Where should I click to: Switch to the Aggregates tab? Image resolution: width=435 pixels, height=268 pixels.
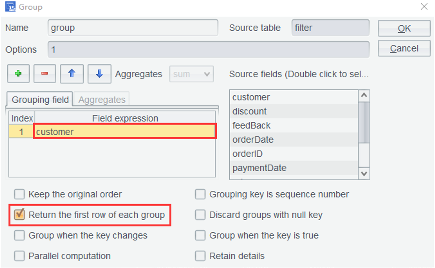click(x=102, y=100)
